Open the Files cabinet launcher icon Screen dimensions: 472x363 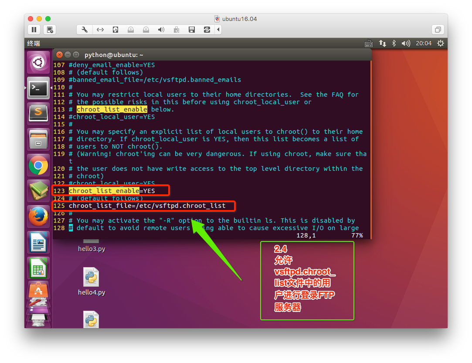[38, 139]
